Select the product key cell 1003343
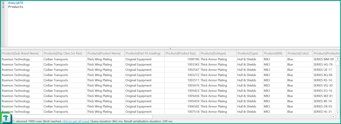The image size is (341, 124). [182, 64]
